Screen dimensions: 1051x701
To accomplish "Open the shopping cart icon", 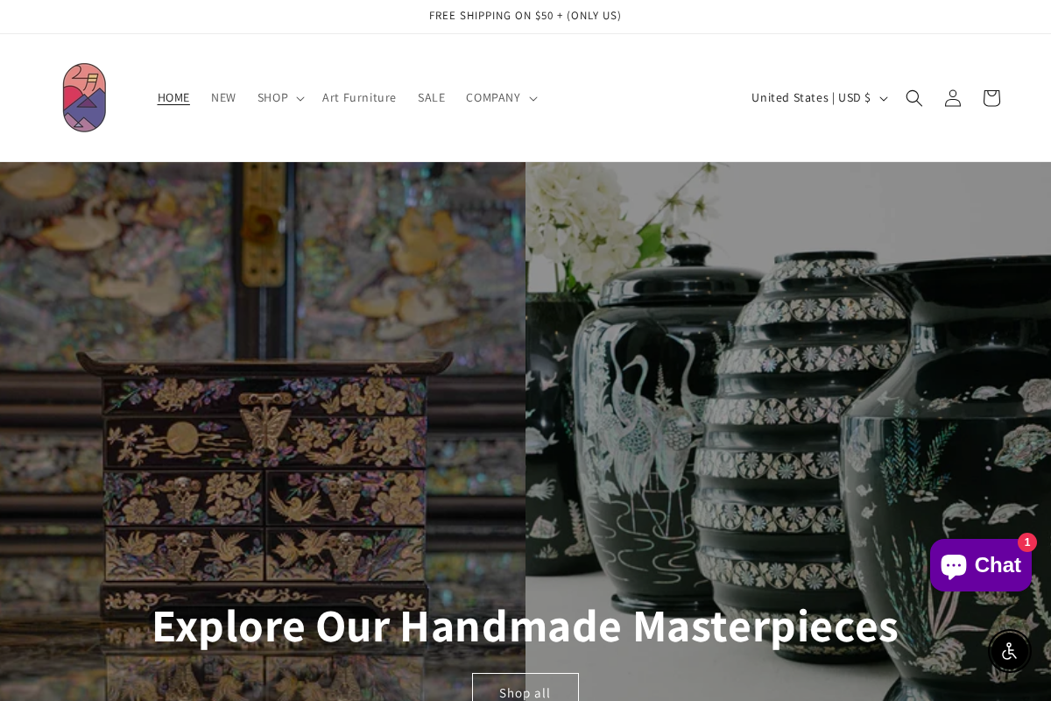I will tap(991, 98).
